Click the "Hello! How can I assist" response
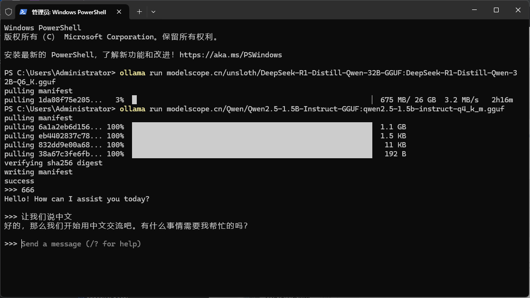 76,199
